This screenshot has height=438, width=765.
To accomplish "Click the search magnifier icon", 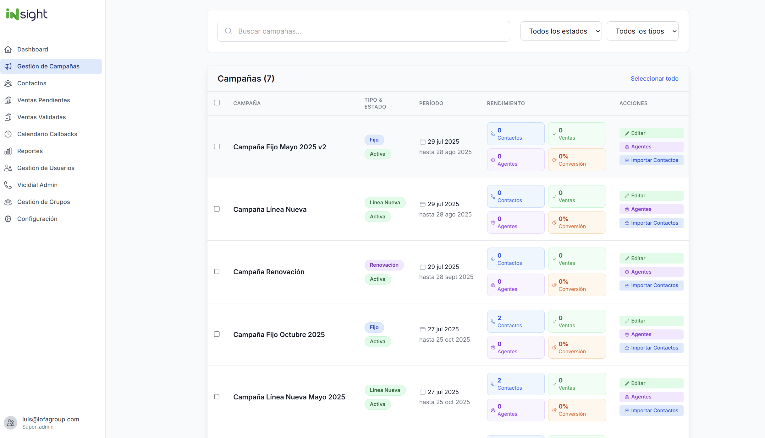I will tap(228, 31).
